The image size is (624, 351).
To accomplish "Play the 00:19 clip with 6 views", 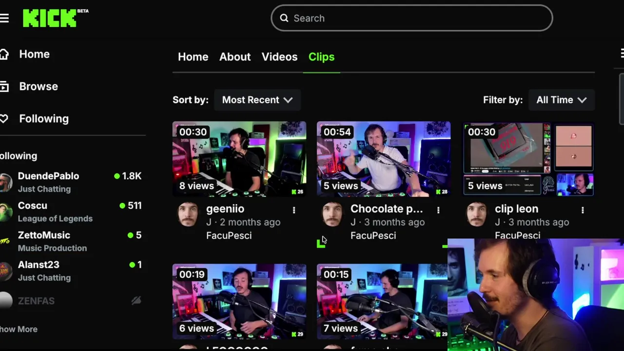I will click(239, 301).
